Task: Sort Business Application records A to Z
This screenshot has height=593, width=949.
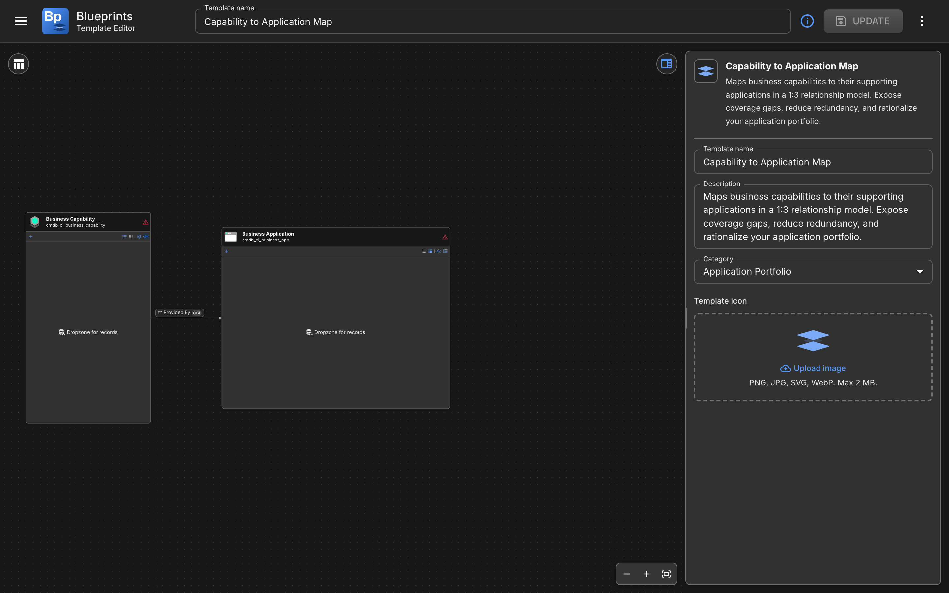Action: (439, 251)
